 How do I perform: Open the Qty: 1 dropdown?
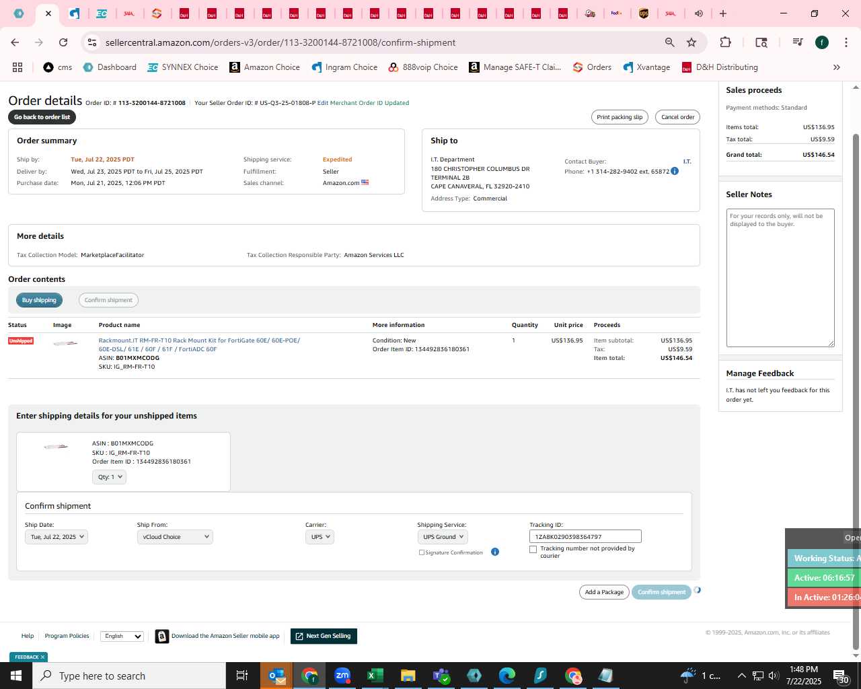(x=109, y=477)
